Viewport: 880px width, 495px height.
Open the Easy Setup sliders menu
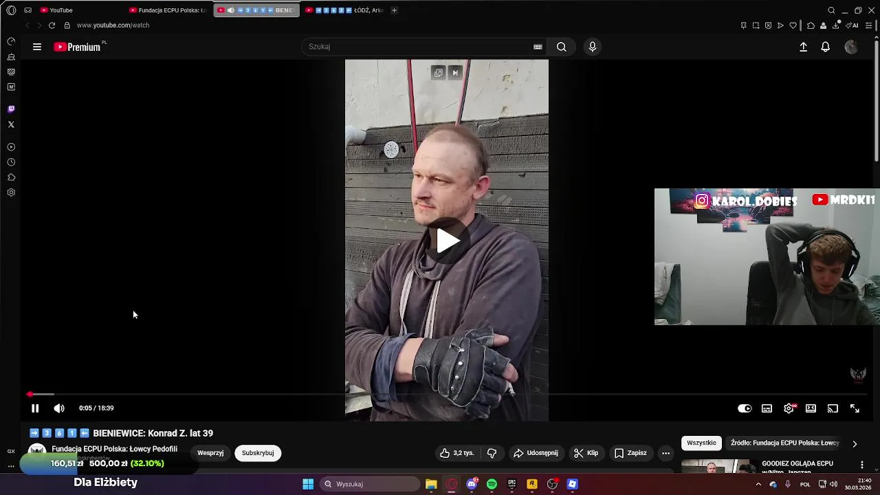click(x=868, y=25)
